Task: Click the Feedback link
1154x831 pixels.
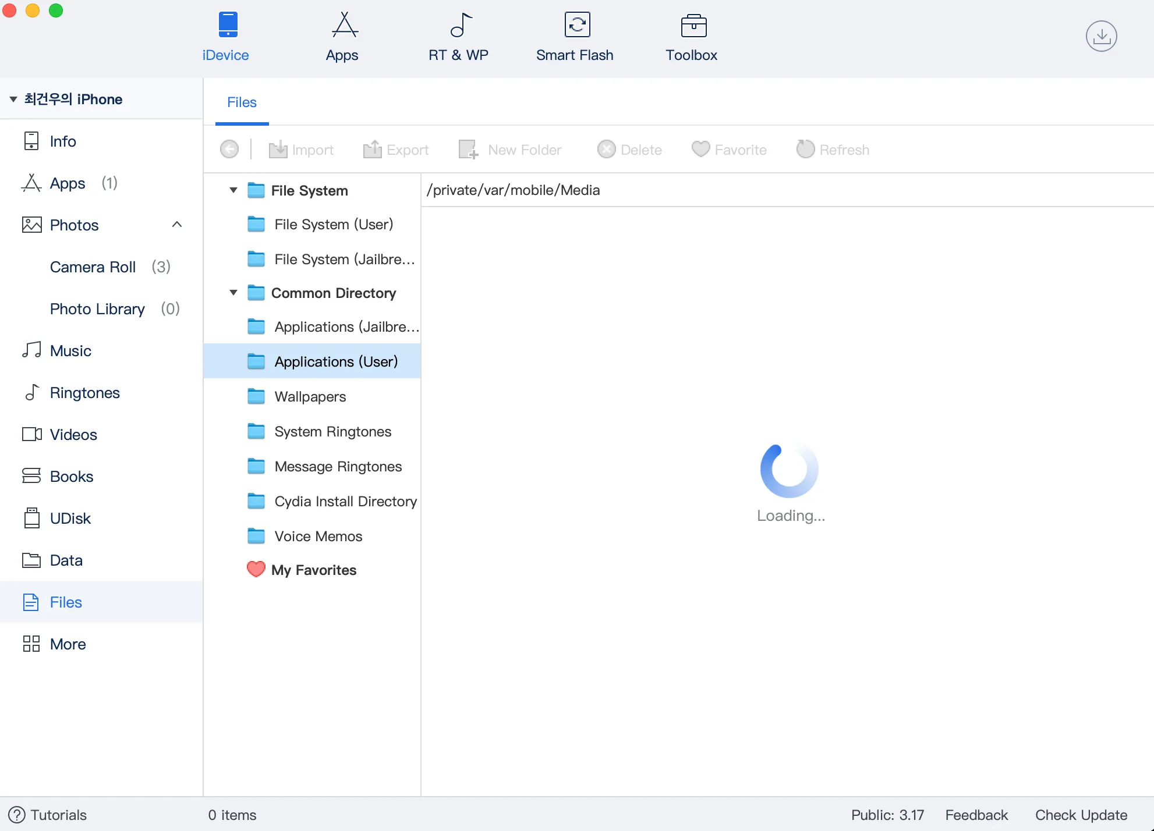Action: (976, 815)
